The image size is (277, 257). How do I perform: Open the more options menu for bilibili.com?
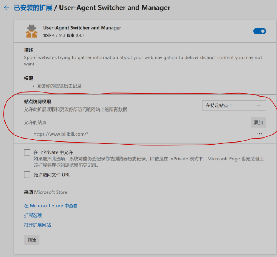tap(259, 134)
